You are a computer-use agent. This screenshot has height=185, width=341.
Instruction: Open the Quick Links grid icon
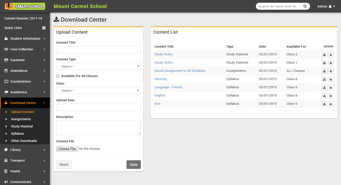(x=44, y=28)
